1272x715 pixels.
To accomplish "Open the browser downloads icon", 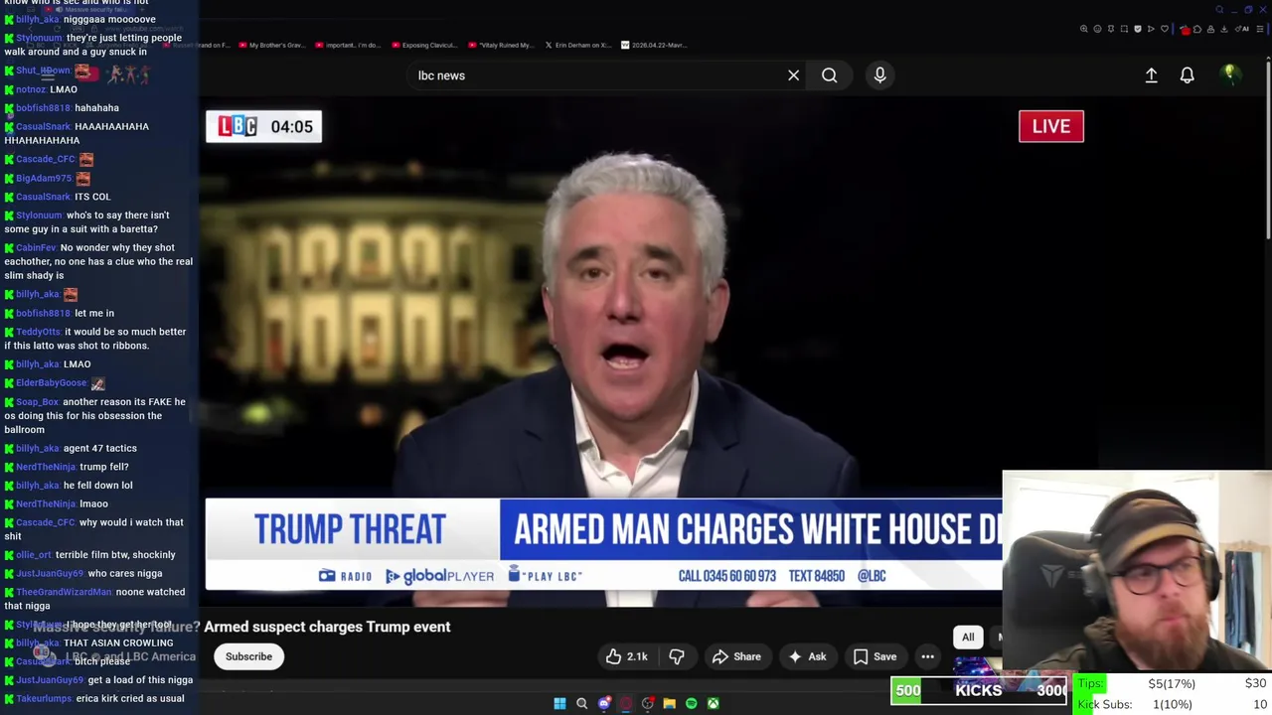I will tap(1224, 29).
